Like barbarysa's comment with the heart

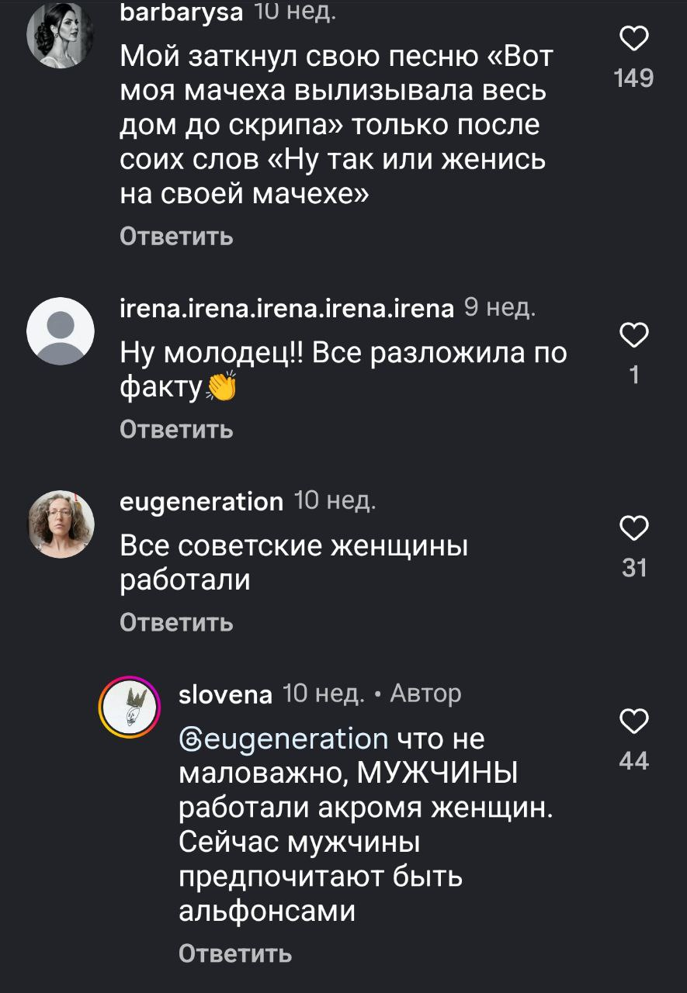pos(633,40)
